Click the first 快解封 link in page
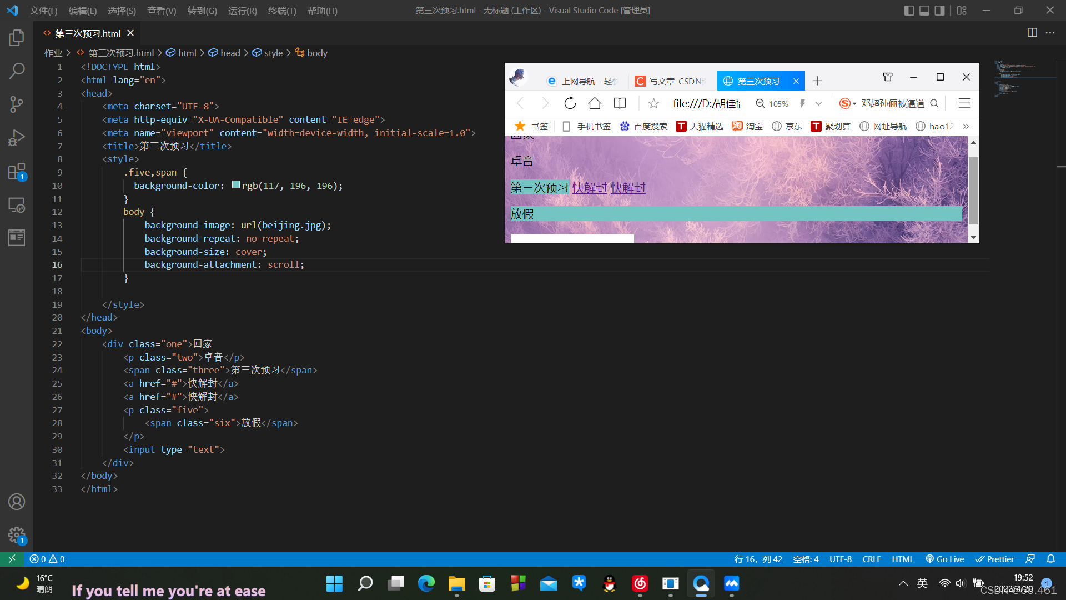Screen dimensions: 1066x600 [589, 188]
